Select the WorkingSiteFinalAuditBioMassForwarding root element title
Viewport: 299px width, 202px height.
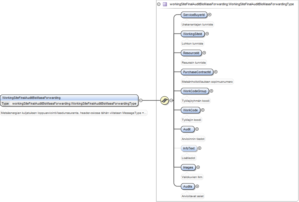click(32, 98)
